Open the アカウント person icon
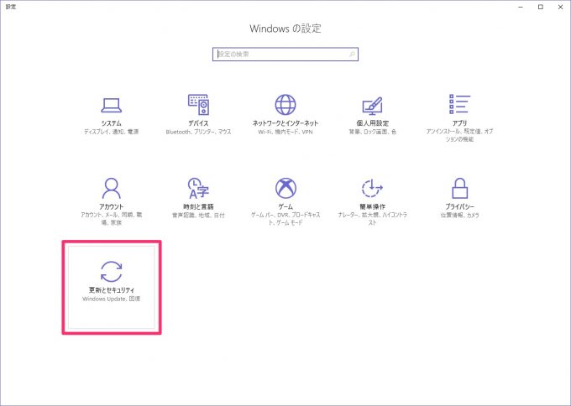Image resolution: width=571 pixels, height=406 pixels. [111, 188]
